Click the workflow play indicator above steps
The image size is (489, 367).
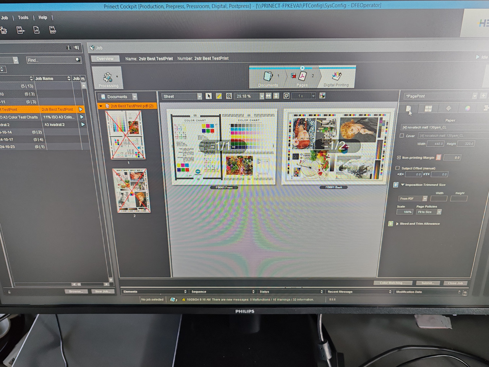click(x=302, y=68)
